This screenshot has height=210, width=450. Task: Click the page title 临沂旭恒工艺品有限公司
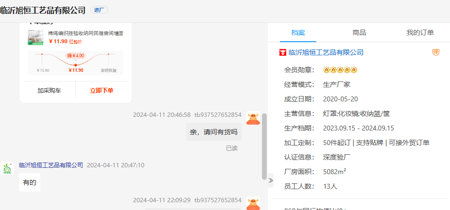click(x=43, y=10)
